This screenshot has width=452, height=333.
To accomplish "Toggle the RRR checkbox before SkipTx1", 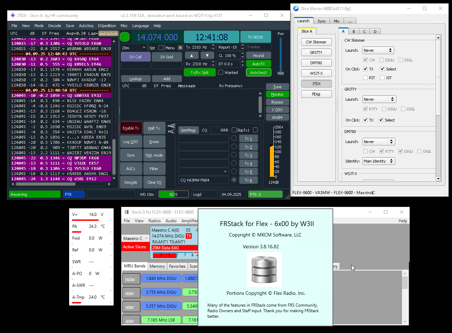I will pos(234,130).
